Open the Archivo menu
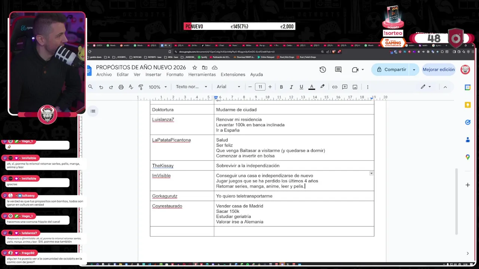Image resolution: width=479 pixels, height=269 pixels. 104,75
